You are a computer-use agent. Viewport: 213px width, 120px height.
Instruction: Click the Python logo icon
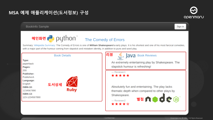[51, 38]
